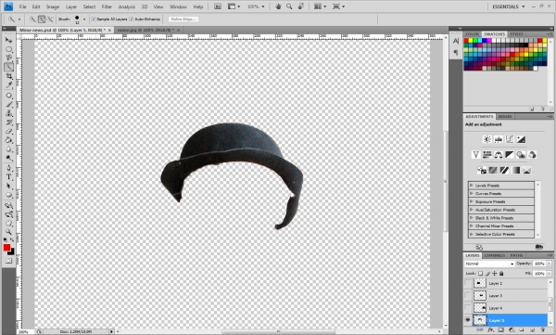Expand Curves Presets
The height and width of the screenshot is (335, 556).
(x=472, y=193)
